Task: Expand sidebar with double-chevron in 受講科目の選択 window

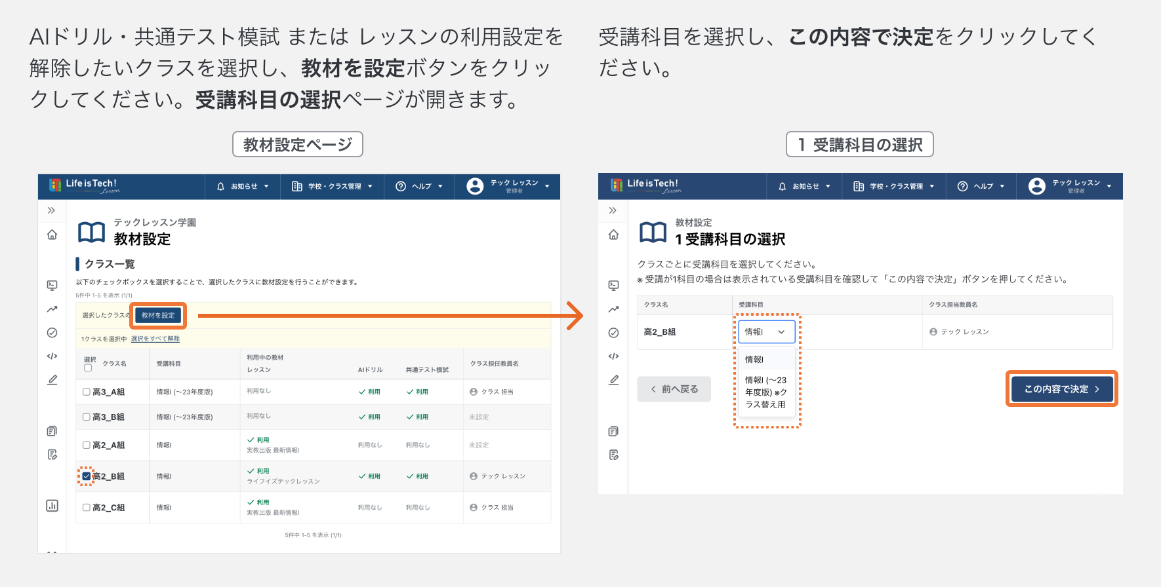Action: 613,210
